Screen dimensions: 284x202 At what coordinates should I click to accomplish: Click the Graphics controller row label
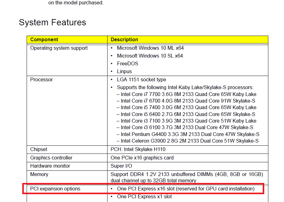(51, 158)
